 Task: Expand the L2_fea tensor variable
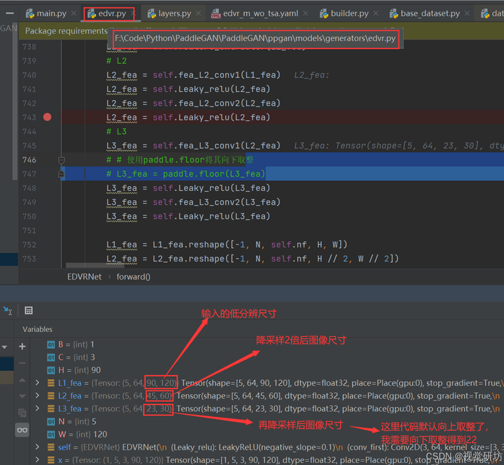(x=37, y=395)
